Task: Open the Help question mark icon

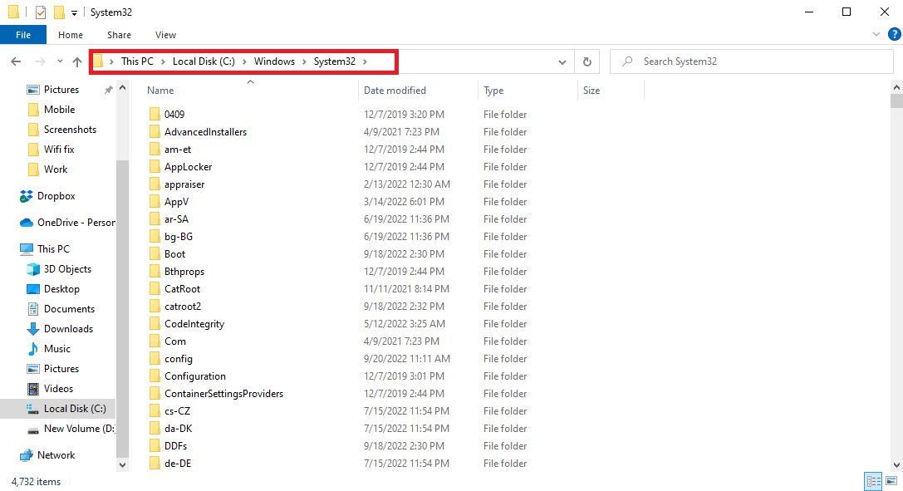Action: pos(895,35)
